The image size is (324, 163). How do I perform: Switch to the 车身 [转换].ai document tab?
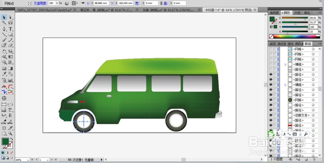click(x=171, y=10)
